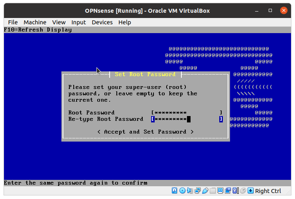Click the network adapters status icon
The image size is (295, 199).
click(197, 191)
